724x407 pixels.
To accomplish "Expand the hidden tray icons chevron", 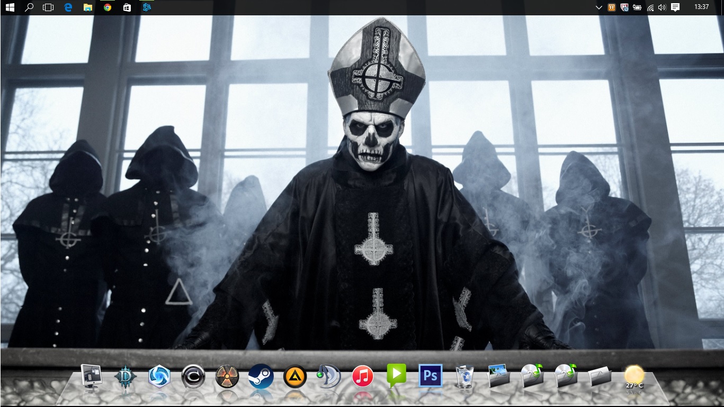I will click(x=599, y=7).
